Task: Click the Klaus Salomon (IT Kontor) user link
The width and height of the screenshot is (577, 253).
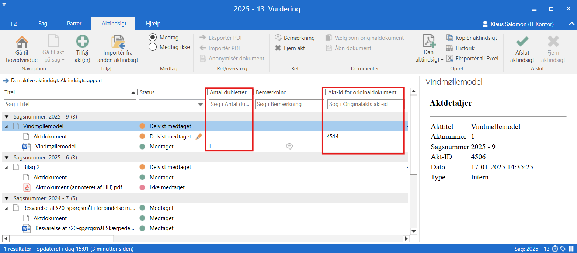Action: point(522,24)
